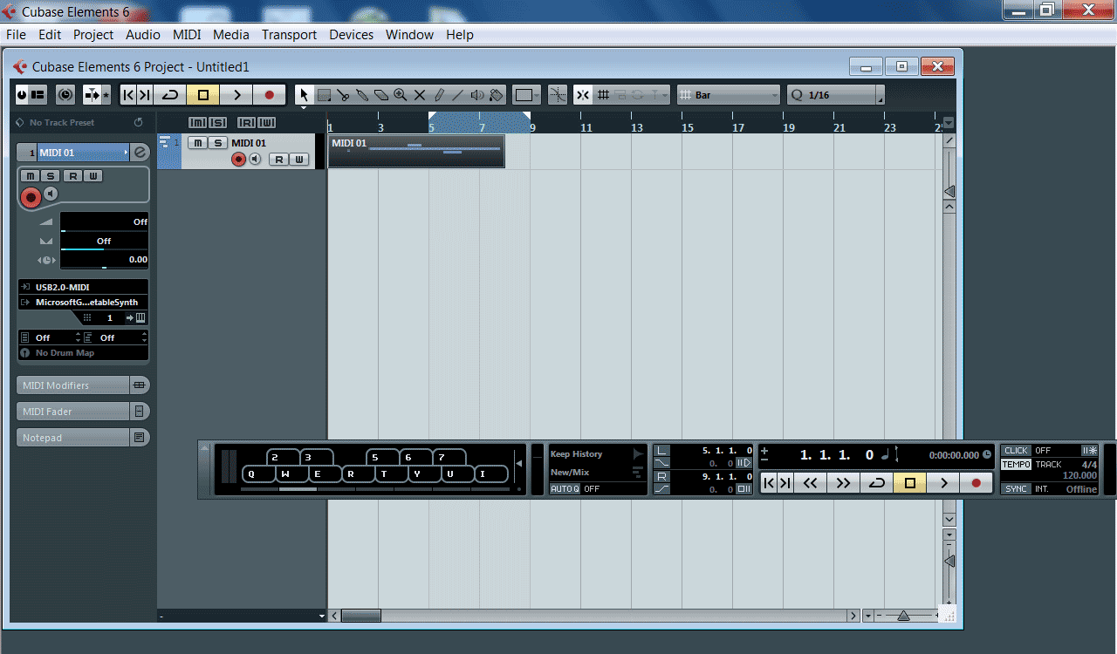Screen dimensions: 1117x654
Task: Mute MIDI 01 in the track list
Action: [198, 143]
